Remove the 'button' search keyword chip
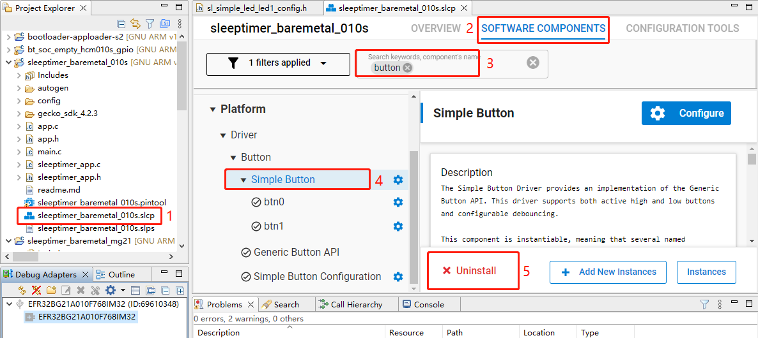Screen dimensions: 758x338 click(408, 68)
